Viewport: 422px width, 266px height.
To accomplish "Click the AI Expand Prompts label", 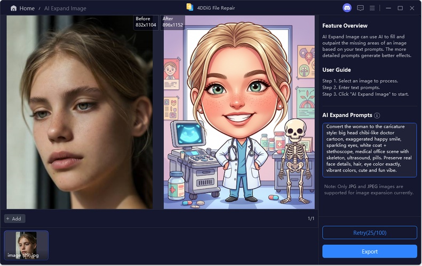I will (x=347, y=115).
